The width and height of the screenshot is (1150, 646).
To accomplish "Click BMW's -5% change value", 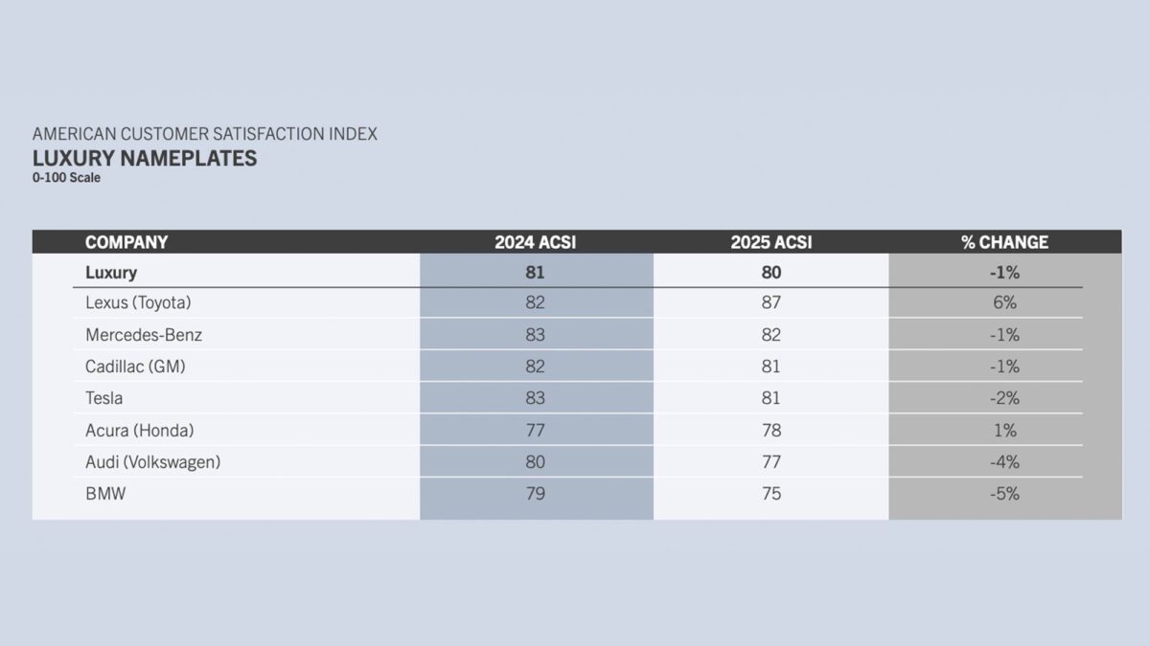I will pyautogui.click(x=1004, y=494).
